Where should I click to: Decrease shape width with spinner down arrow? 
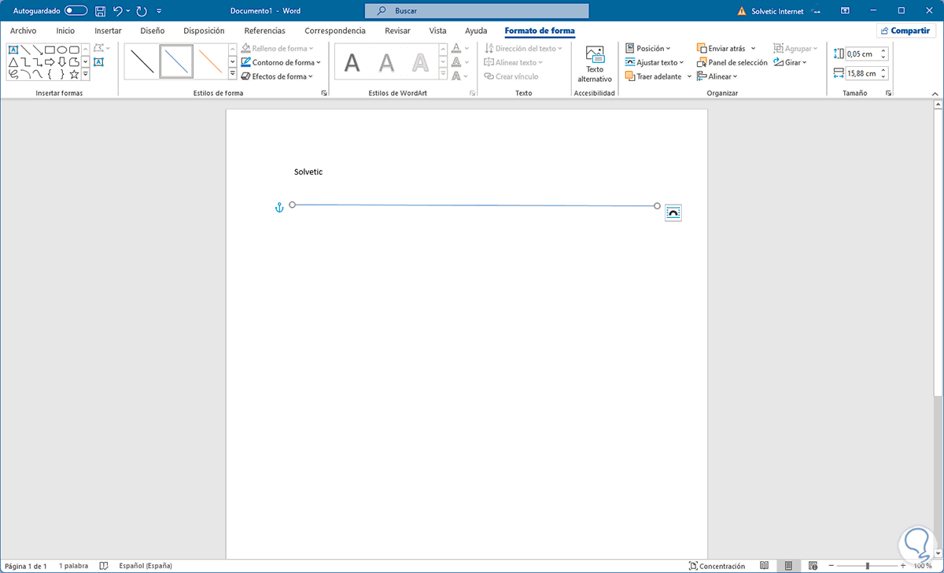884,77
